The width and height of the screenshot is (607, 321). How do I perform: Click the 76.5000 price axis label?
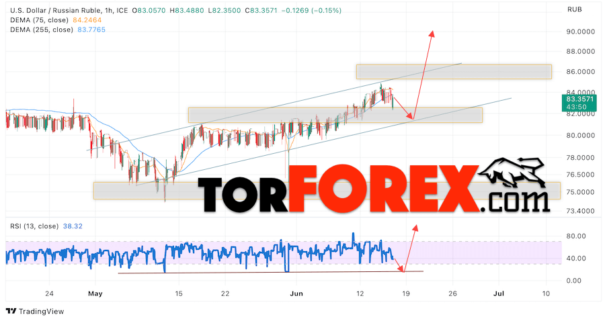(x=580, y=175)
